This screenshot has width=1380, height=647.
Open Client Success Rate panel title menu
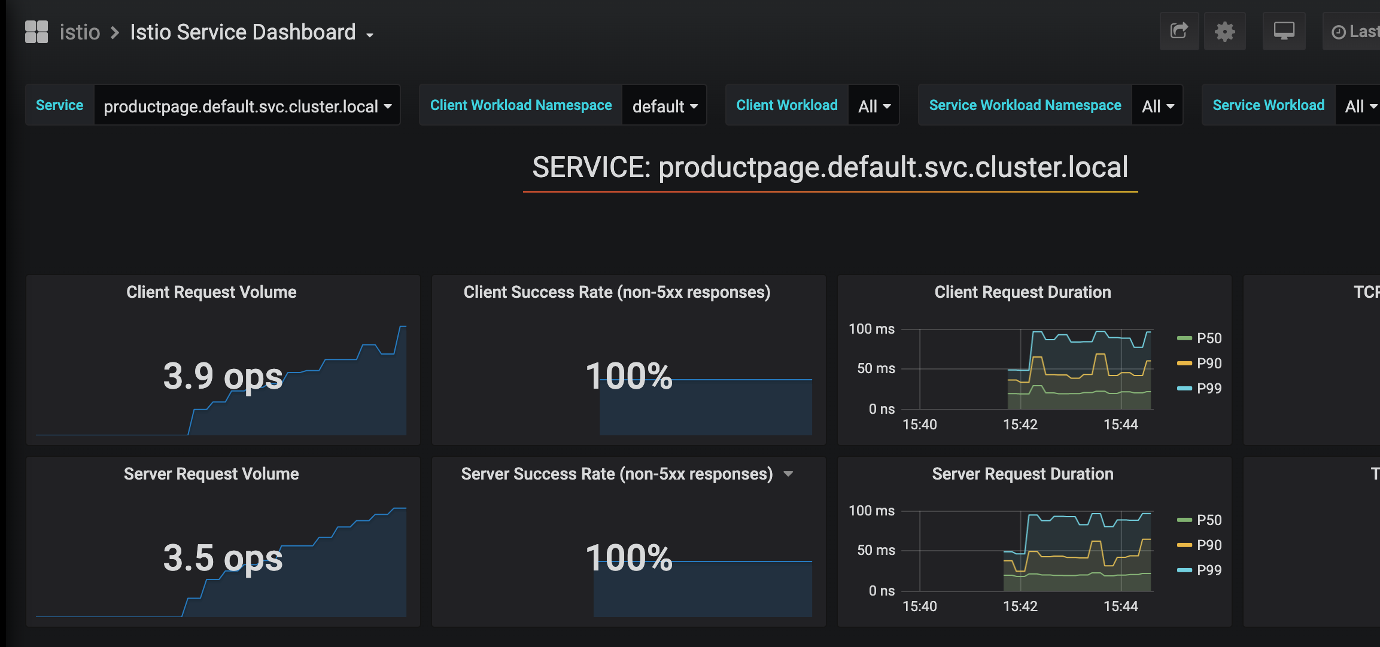pos(617,292)
